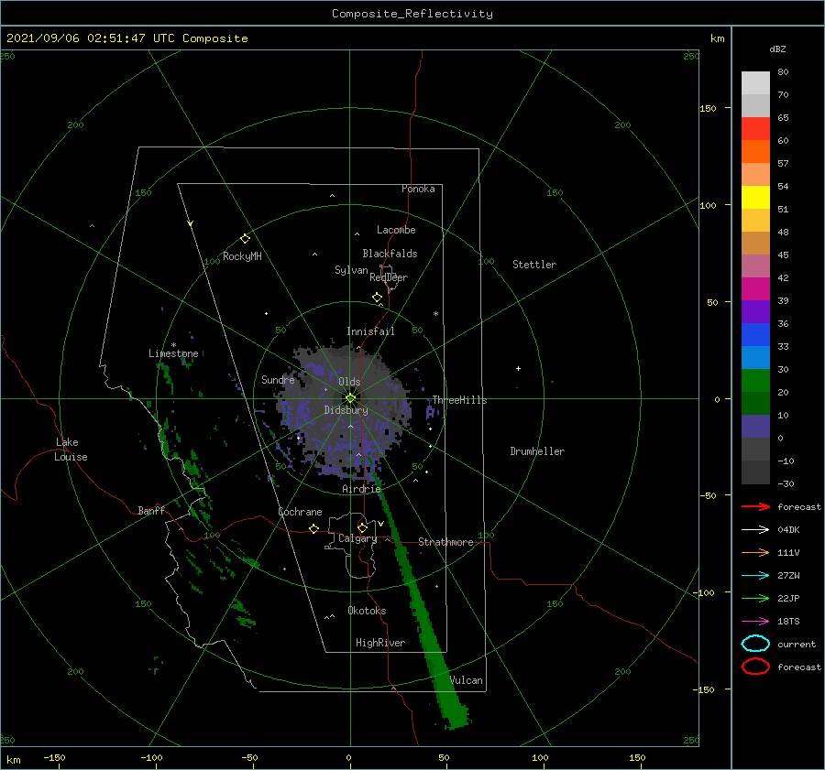The image size is (825, 770).
Task: Click the ThreeHills label
Action: [x=460, y=400]
